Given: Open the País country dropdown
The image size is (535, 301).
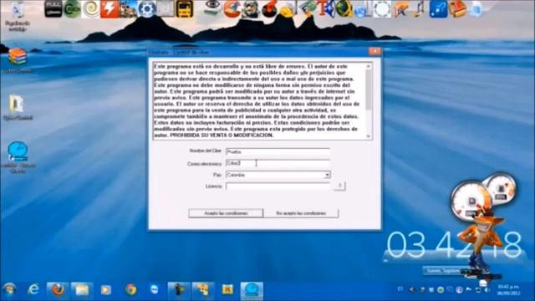Looking at the screenshot, I should tap(327, 175).
